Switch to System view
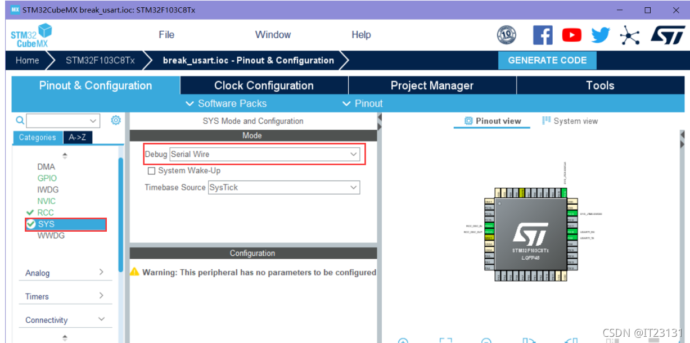This screenshot has height=343, width=690. 570,121
